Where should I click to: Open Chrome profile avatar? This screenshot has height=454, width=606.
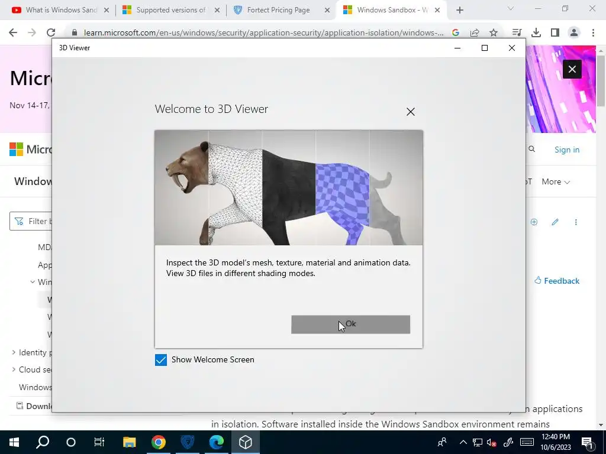[x=574, y=33]
